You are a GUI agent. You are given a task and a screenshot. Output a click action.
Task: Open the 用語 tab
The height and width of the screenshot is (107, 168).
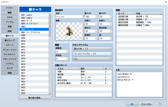[10, 73]
